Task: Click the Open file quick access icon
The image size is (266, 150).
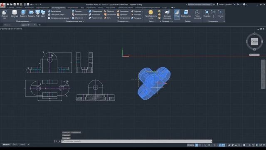Action: pos(11,5)
